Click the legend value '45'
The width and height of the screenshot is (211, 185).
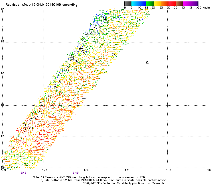190,8
